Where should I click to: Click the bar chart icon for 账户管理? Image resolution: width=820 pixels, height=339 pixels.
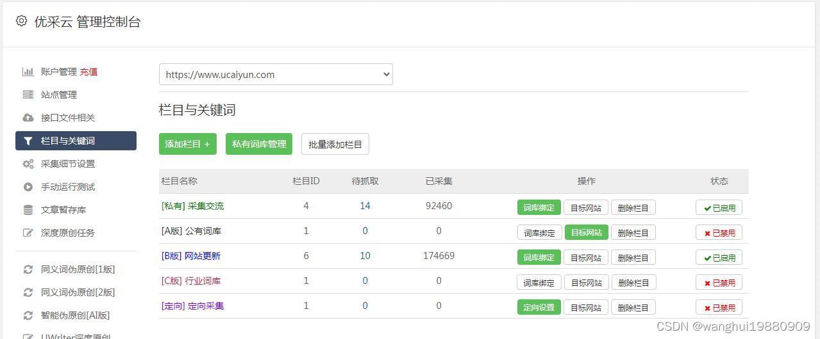(x=28, y=72)
